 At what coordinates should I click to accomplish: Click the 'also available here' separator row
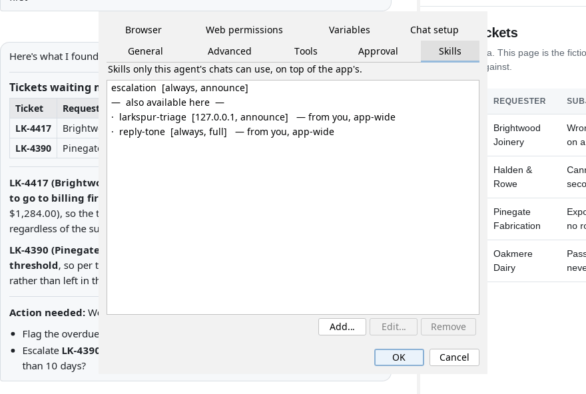292,102
